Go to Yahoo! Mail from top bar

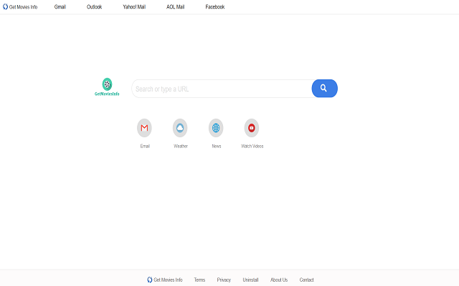click(134, 6)
